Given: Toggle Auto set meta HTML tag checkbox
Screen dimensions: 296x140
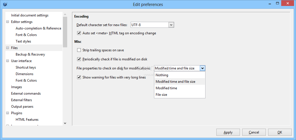Looking at the screenshot, I should point(79,33).
